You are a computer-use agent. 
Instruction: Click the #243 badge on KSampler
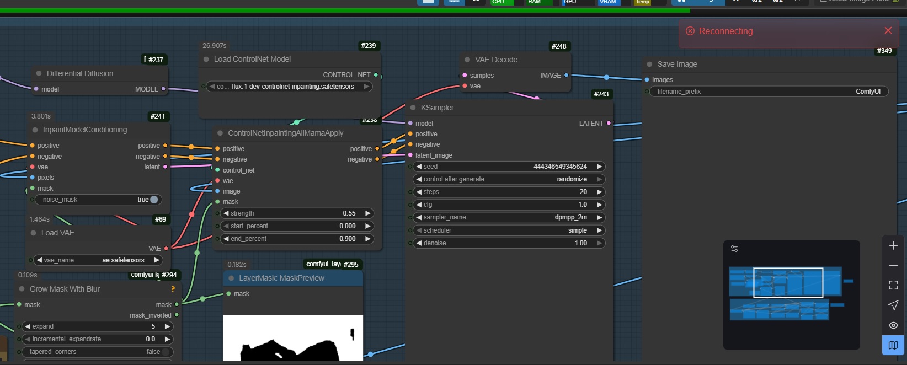[x=601, y=94]
